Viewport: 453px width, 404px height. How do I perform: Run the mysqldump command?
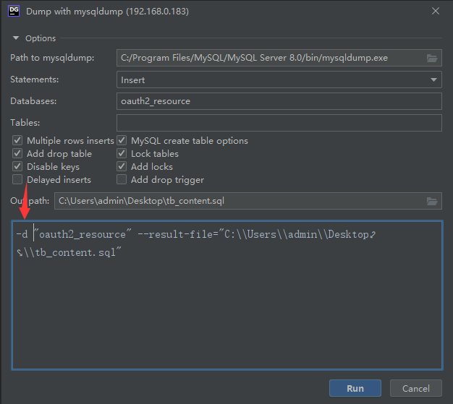click(x=355, y=388)
